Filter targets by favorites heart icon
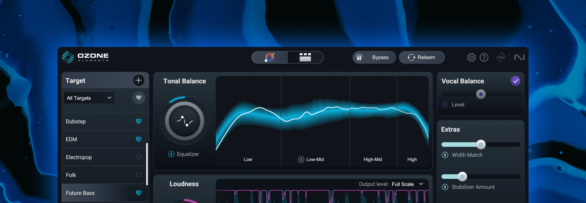586x203 pixels. pyautogui.click(x=139, y=98)
